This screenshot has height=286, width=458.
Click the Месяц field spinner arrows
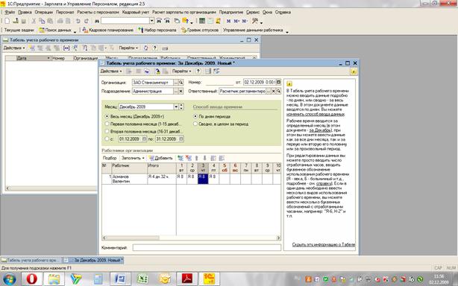point(181,107)
